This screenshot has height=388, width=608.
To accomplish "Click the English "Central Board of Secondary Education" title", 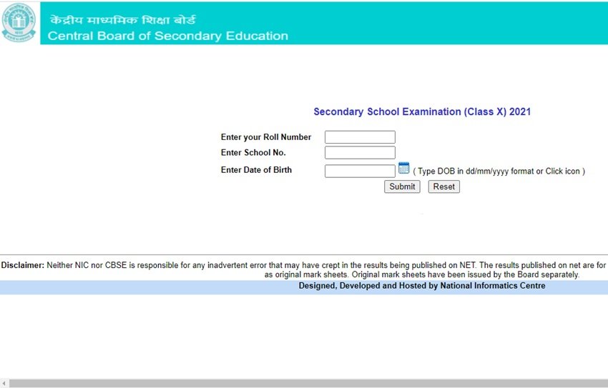I will coord(168,36).
